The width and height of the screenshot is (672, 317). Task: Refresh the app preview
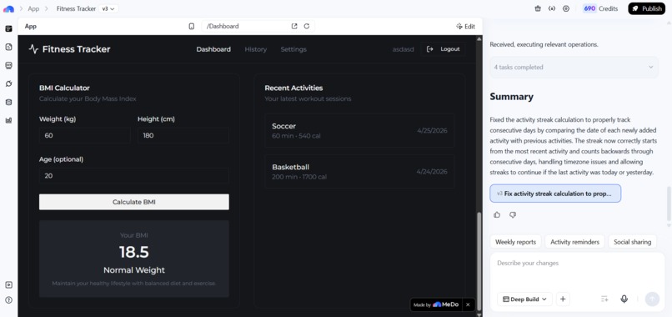coord(307,26)
